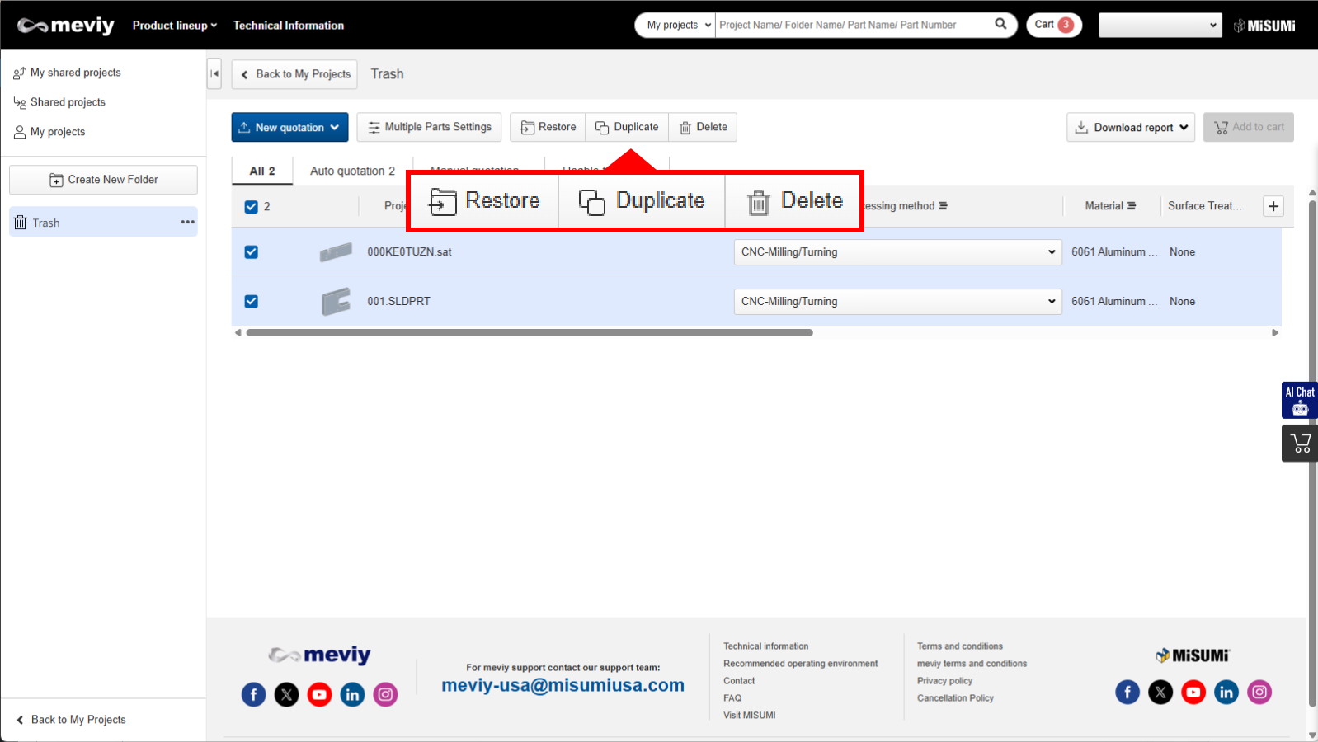Click the Create New Folder button
Screen dimensions: 1318x742
[x=103, y=180]
